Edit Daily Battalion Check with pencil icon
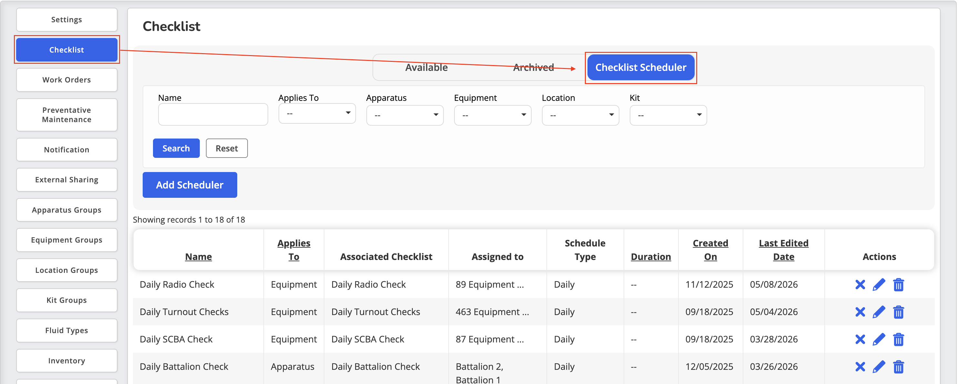This screenshot has width=958, height=384. click(879, 367)
